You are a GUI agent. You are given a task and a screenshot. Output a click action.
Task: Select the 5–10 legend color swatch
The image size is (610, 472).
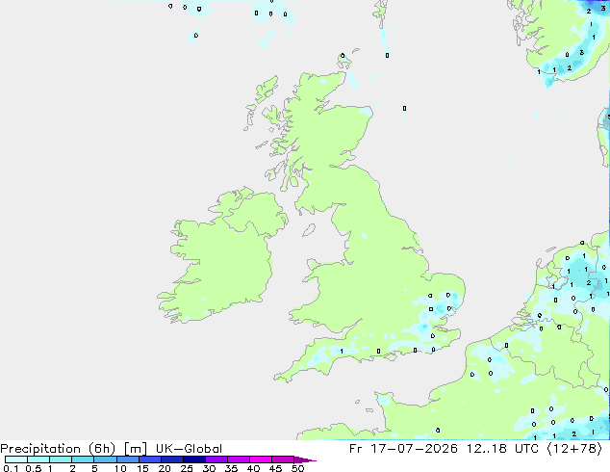tap(105, 459)
